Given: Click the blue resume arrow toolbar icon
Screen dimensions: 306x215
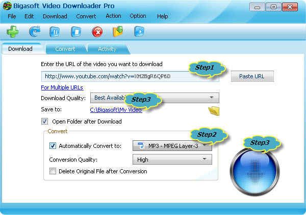Looking at the screenshot, I should click(x=35, y=32).
